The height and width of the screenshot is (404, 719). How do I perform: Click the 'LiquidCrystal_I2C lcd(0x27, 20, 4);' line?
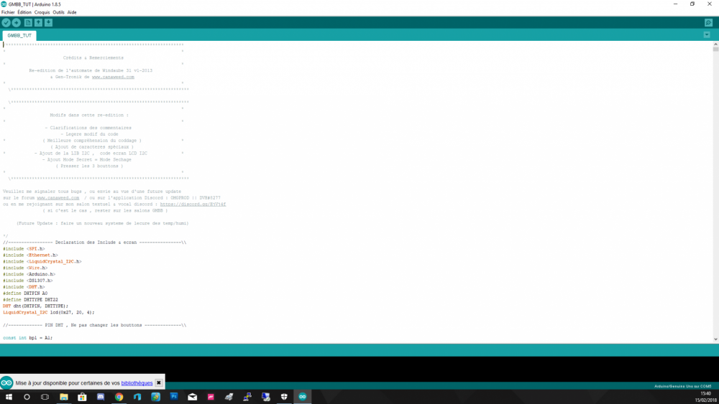(49, 312)
